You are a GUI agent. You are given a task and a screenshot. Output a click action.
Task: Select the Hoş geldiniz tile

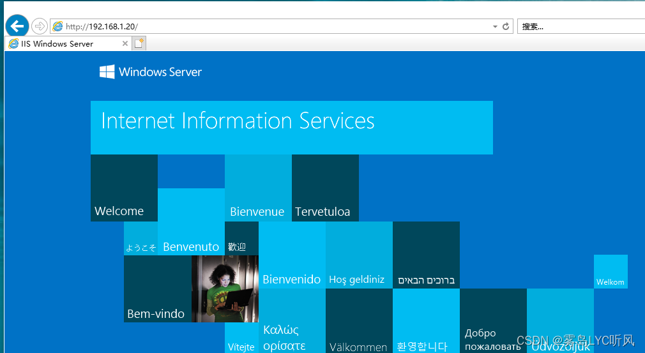tap(359, 255)
